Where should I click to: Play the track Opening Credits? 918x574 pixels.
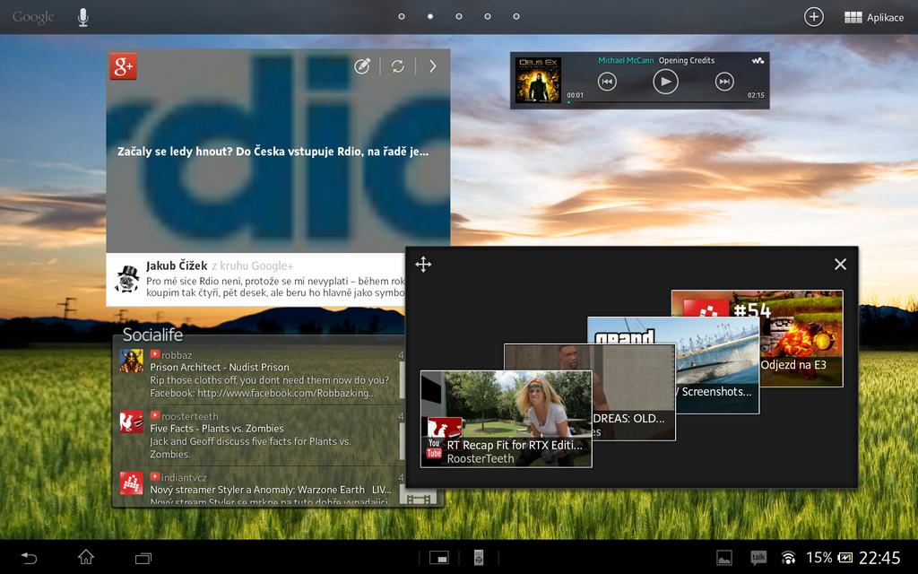(666, 82)
